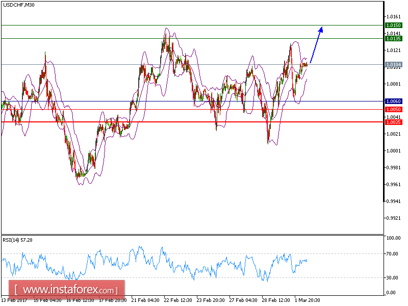Click the red 1.0035 support tag
The height and width of the screenshot is (306, 408).
click(x=393, y=122)
